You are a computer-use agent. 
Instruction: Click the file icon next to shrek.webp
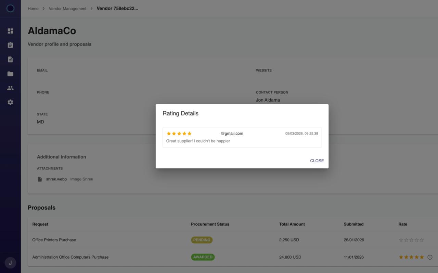point(40,179)
